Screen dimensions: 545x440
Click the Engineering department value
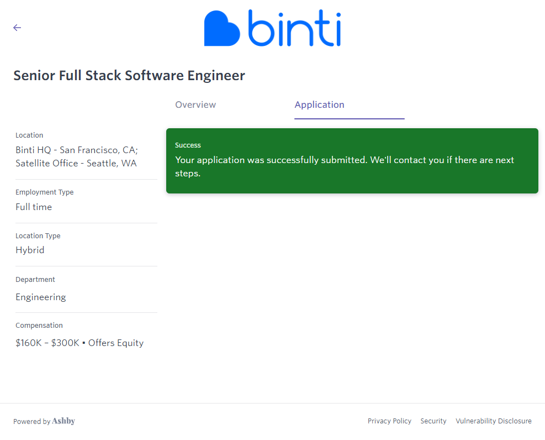(41, 297)
